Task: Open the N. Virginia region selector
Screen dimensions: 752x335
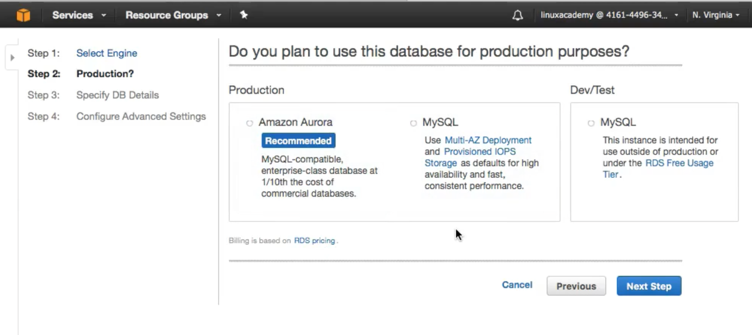Action: pos(715,15)
